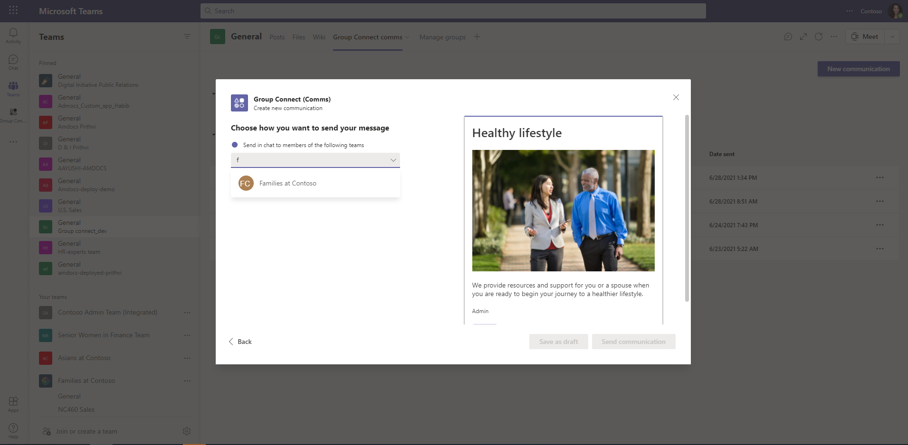
Task: Open options for 6/23/2021 5:22 AM row
Action: pyautogui.click(x=880, y=249)
